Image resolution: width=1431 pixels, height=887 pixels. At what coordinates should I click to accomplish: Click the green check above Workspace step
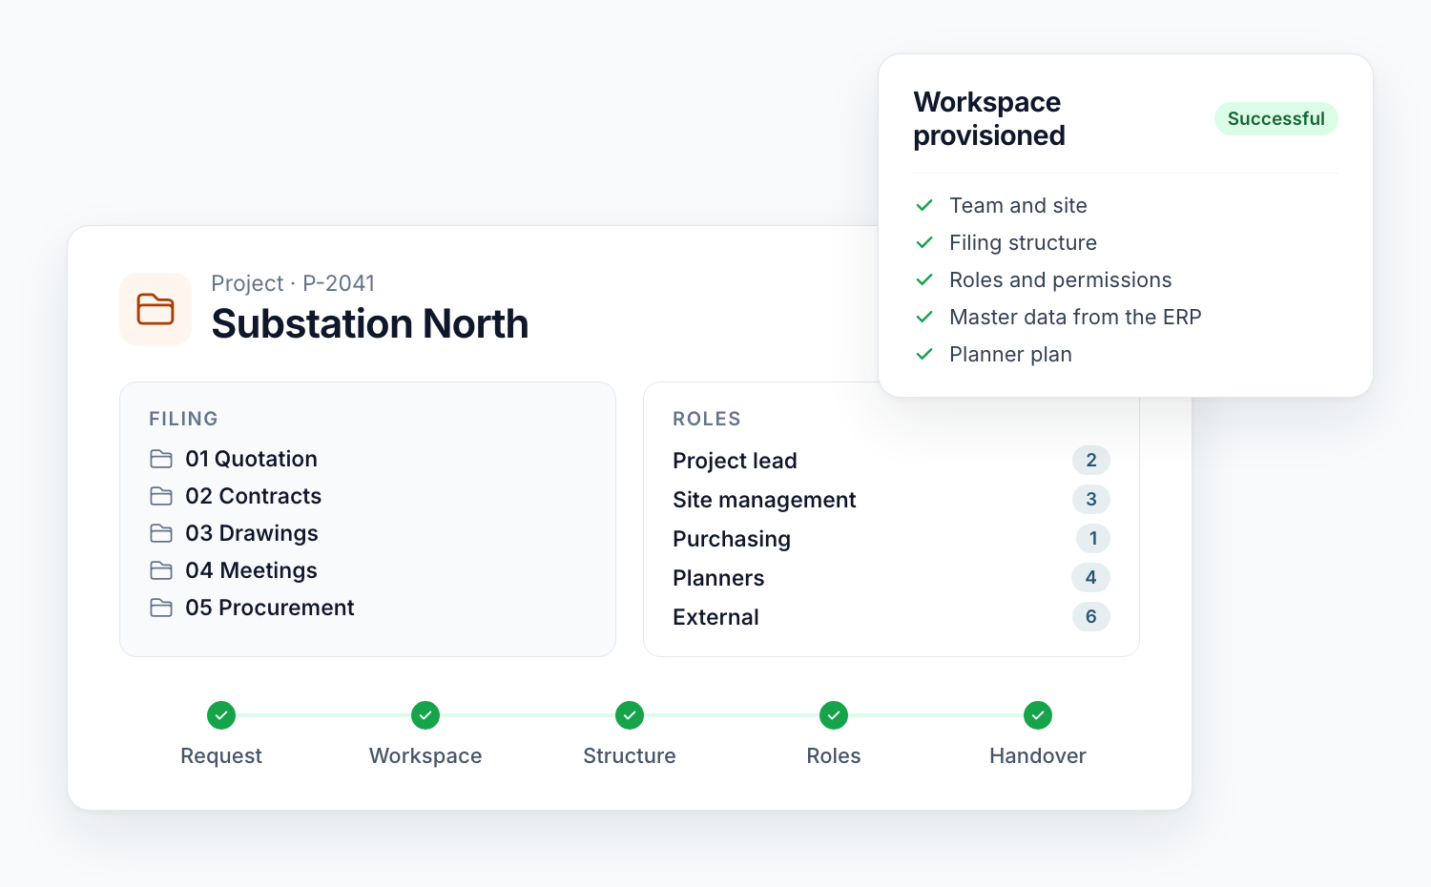(x=425, y=715)
